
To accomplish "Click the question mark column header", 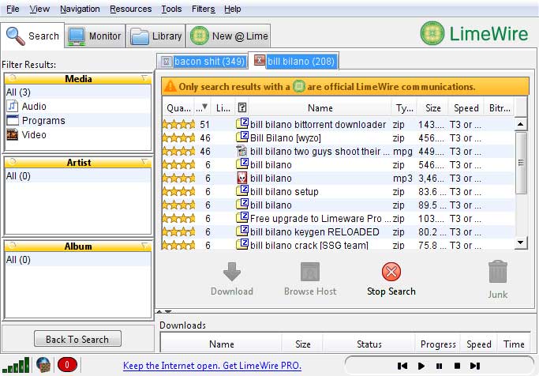I will [x=242, y=108].
